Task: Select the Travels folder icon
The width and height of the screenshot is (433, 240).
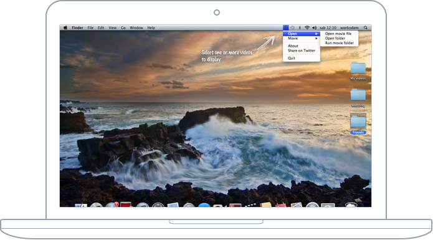Action: pos(358,122)
